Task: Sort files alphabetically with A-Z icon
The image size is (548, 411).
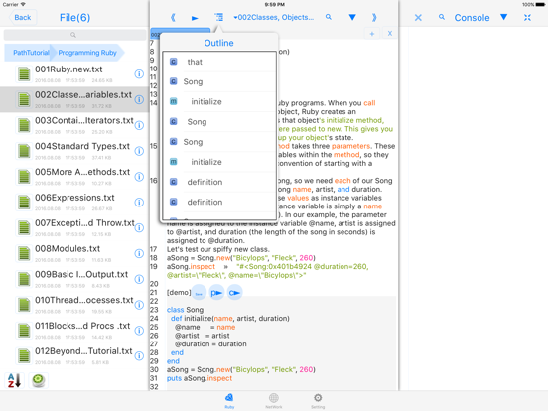Action: (14, 380)
